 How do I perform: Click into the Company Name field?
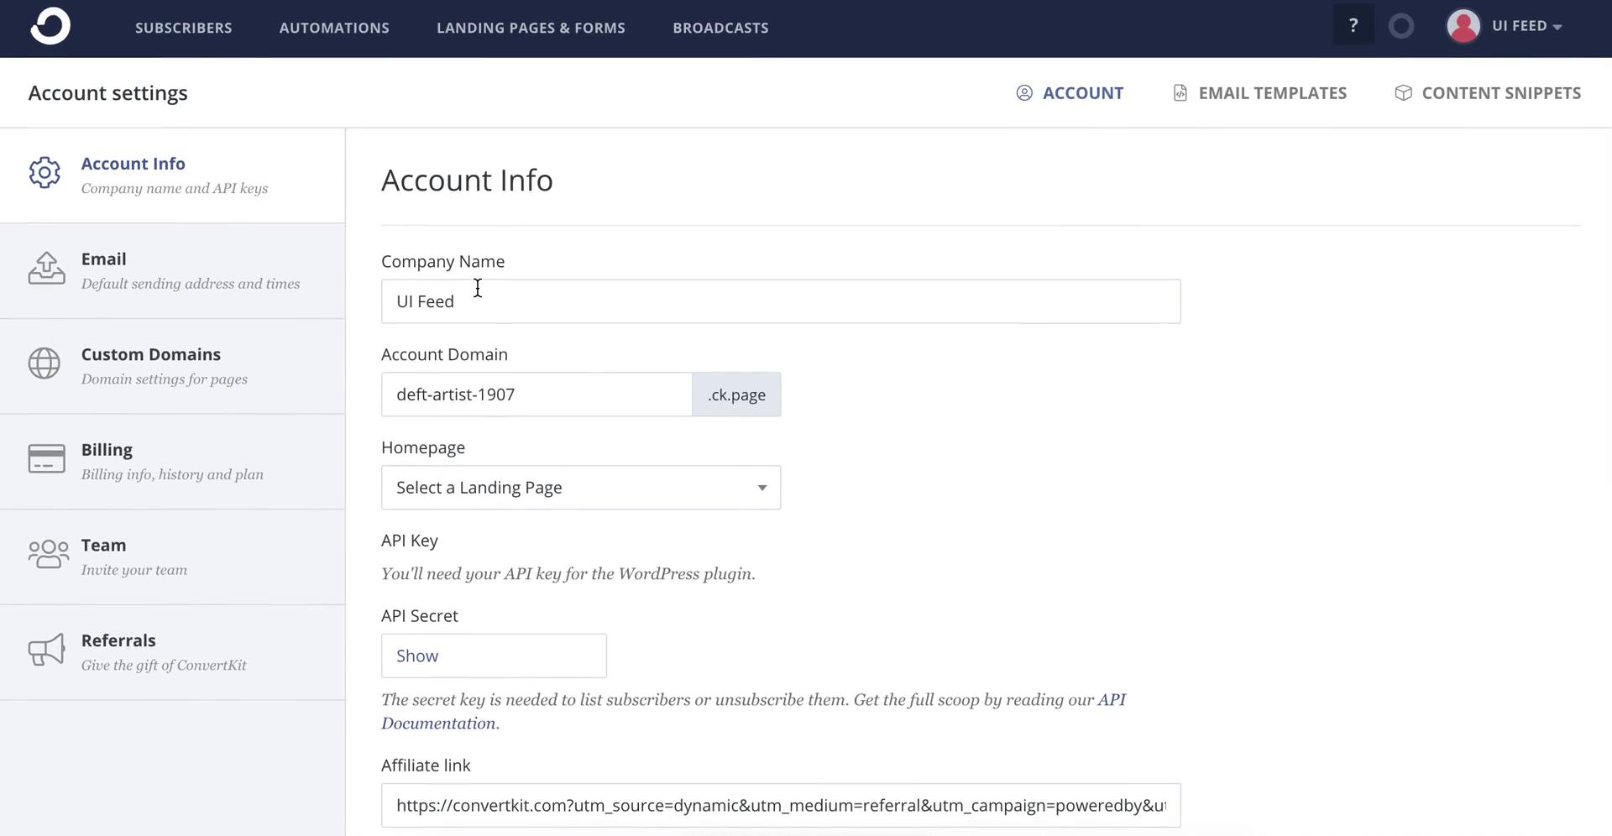tap(780, 301)
